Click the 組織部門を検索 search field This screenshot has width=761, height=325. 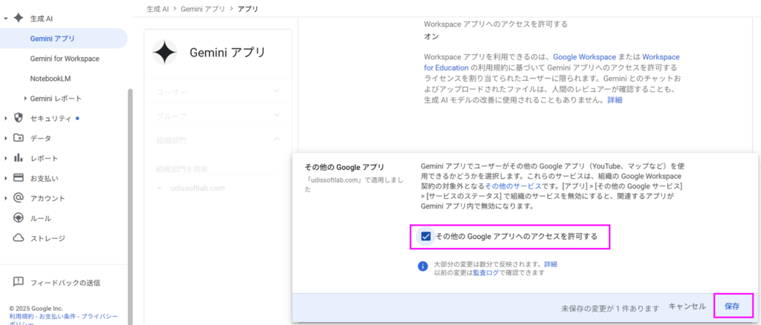click(x=218, y=169)
